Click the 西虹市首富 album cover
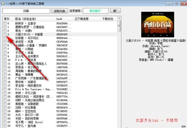187x128 pixels. [158, 25]
